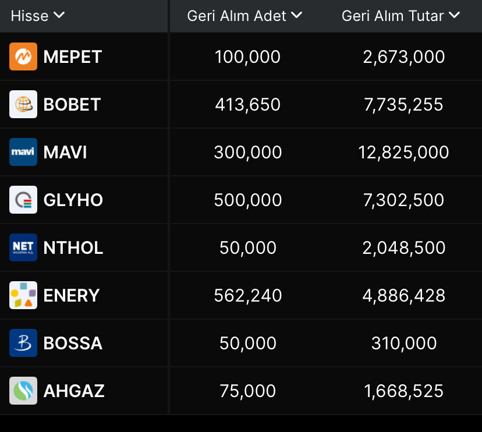Click the ENERY colorful shapes logo
Screen dimensions: 482x432
coord(23,295)
